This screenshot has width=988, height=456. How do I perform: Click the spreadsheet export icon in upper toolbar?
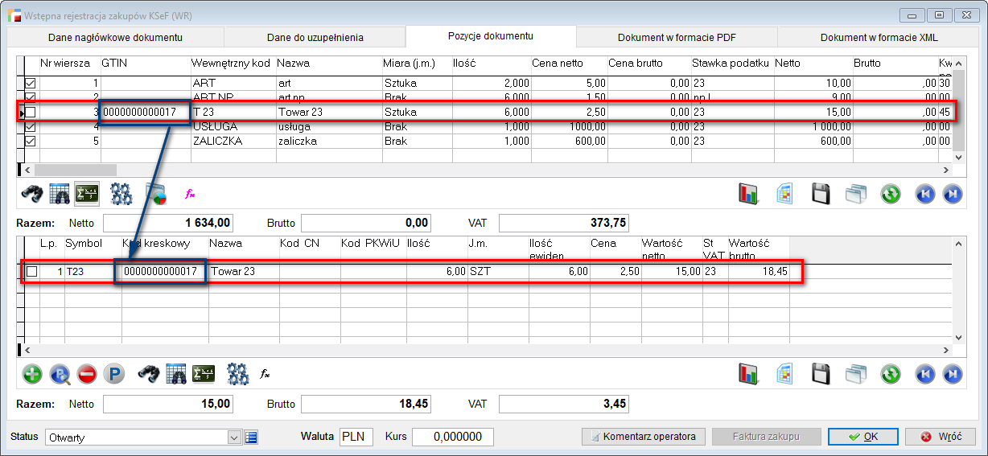pyautogui.click(x=785, y=194)
